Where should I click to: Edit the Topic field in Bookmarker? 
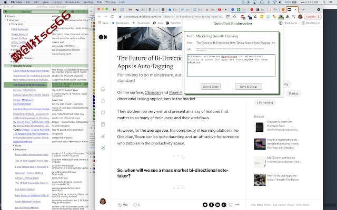(235, 36)
